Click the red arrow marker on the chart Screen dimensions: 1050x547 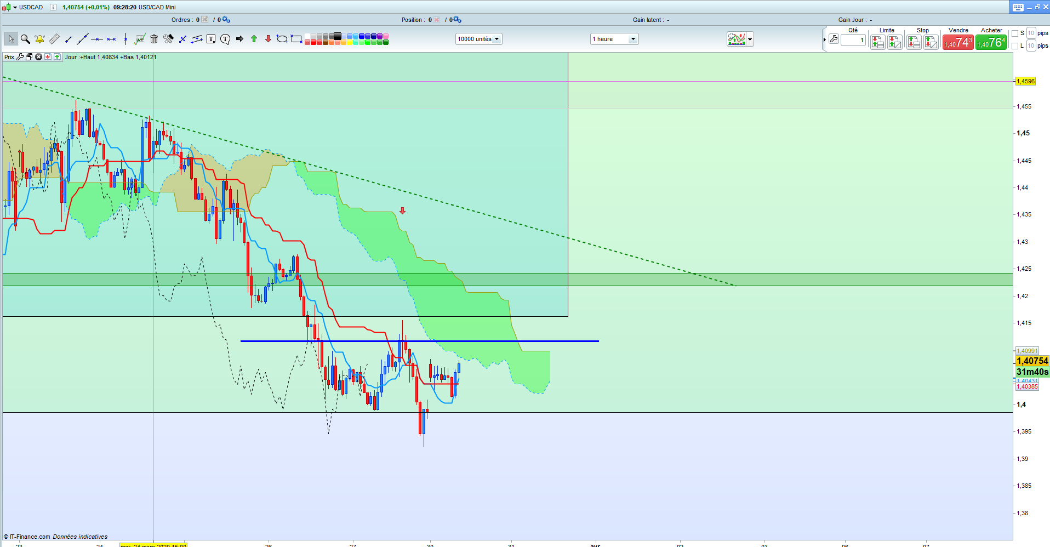(x=403, y=210)
